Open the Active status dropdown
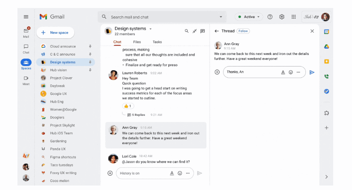 (x=249, y=17)
